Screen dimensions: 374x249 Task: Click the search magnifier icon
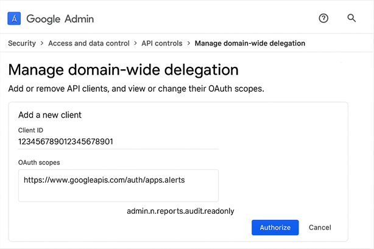(351, 18)
